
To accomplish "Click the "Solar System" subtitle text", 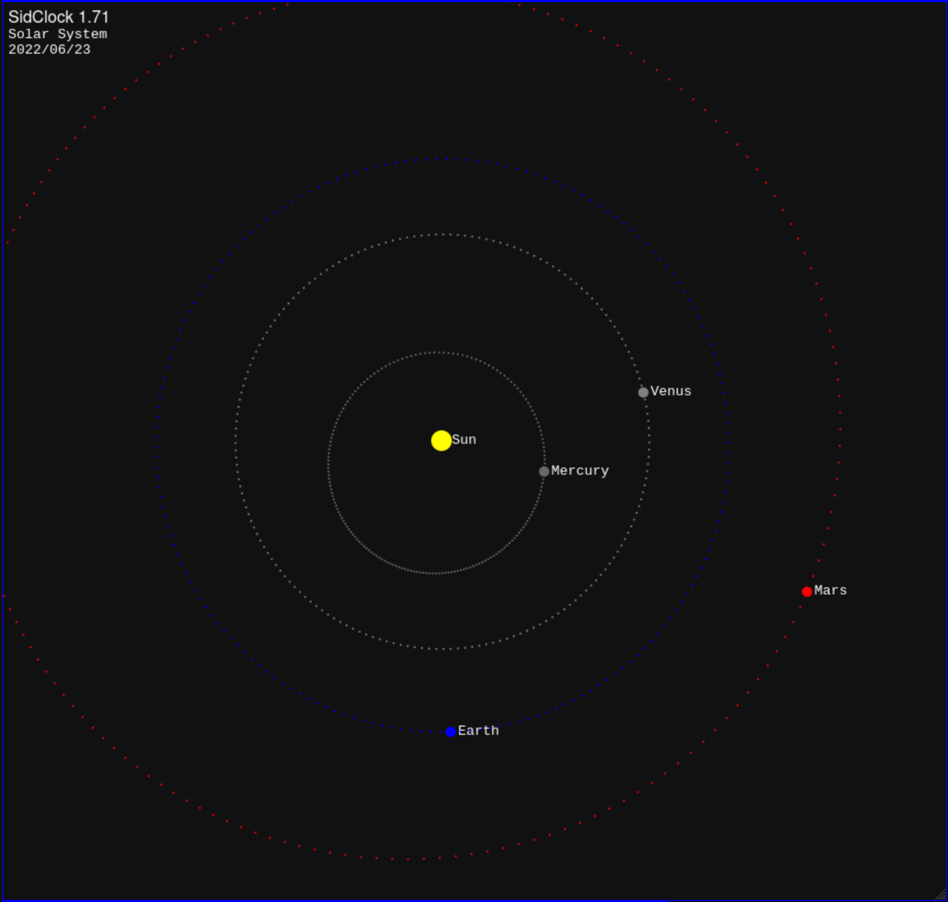I will [x=58, y=34].
